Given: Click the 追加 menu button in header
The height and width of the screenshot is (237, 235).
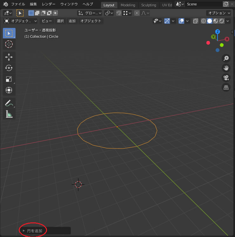Looking at the screenshot, I should point(72,21).
